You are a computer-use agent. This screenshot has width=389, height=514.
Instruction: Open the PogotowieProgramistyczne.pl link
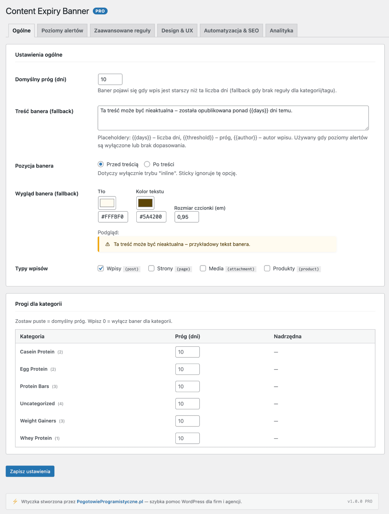(x=110, y=501)
